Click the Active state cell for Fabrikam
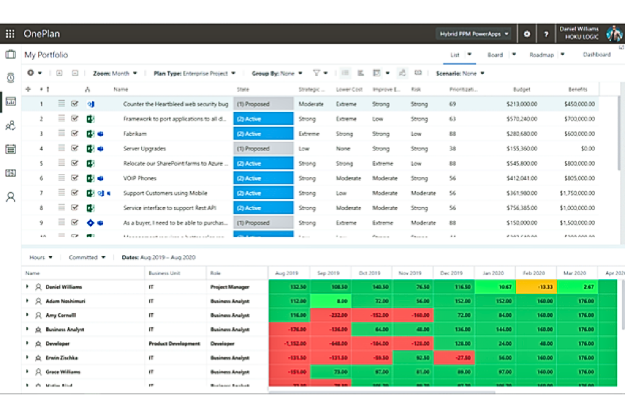 (x=264, y=134)
